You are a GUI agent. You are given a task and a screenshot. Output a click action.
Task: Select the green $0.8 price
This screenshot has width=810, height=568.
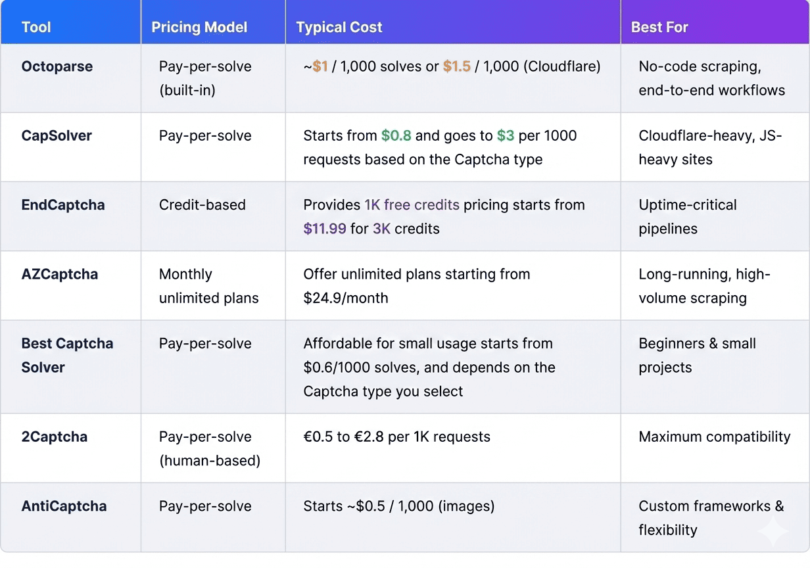(396, 135)
